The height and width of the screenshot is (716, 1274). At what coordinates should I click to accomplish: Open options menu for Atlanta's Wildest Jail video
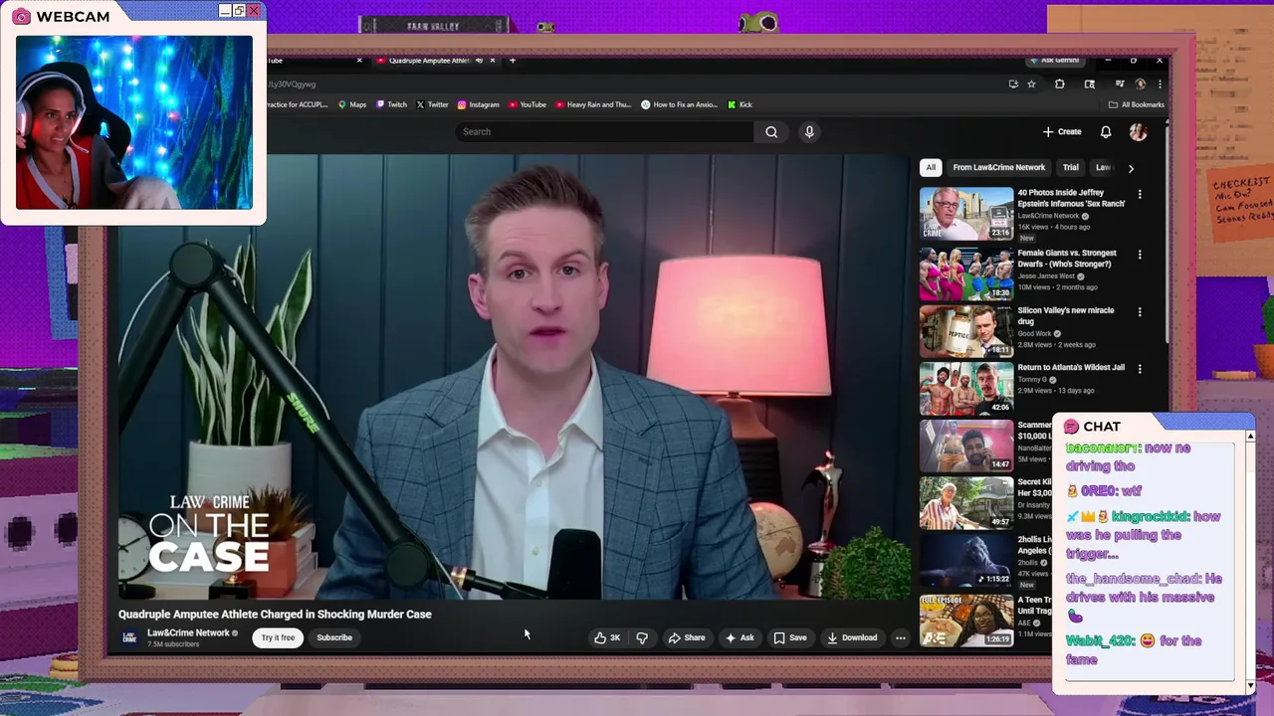click(1140, 369)
